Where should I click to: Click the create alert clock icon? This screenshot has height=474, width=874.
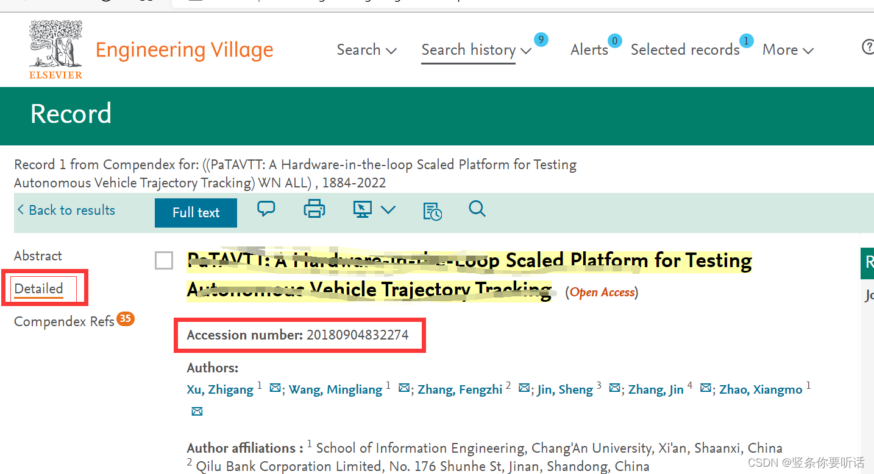click(432, 211)
